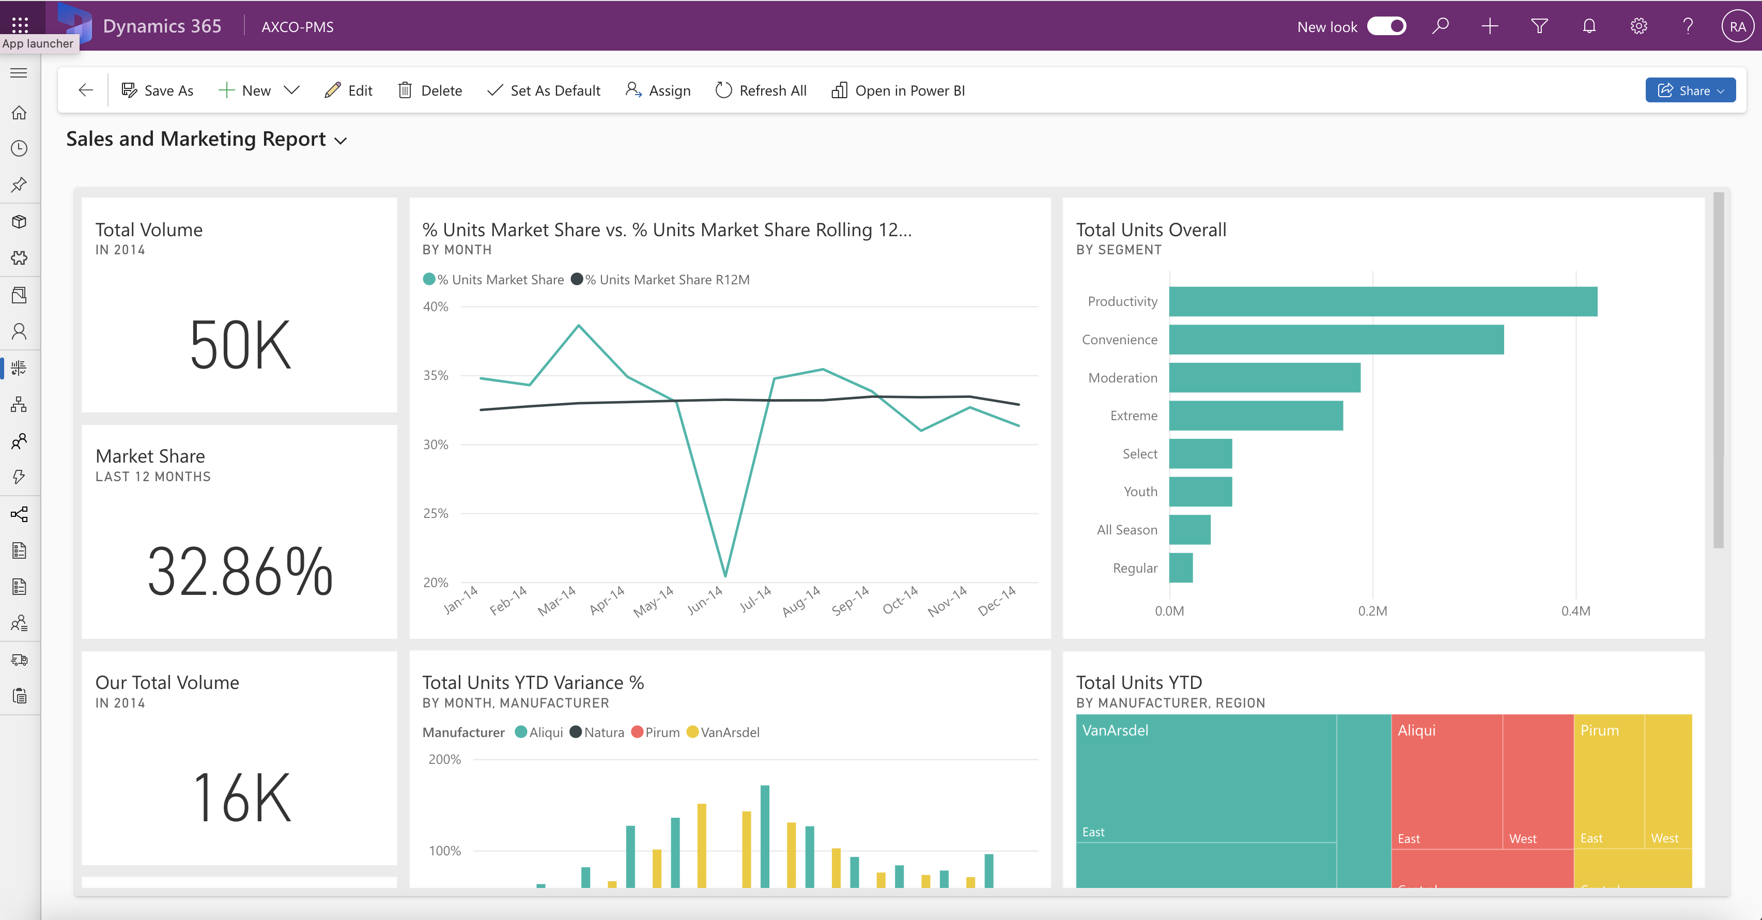The width and height of the screenshot is (1762, 920).
Task: Expand the Share button dropdown
Action: (x=1720, y=90)
